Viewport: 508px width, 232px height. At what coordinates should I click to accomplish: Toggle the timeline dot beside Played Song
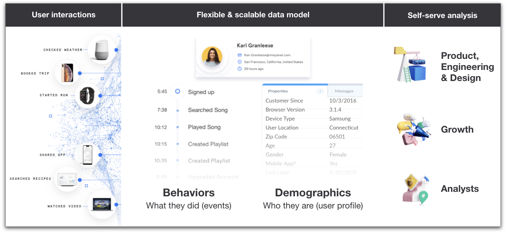point(177,127)
